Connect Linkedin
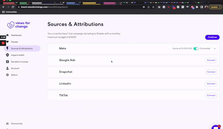 pyautogui.click(x=211, y=84)
